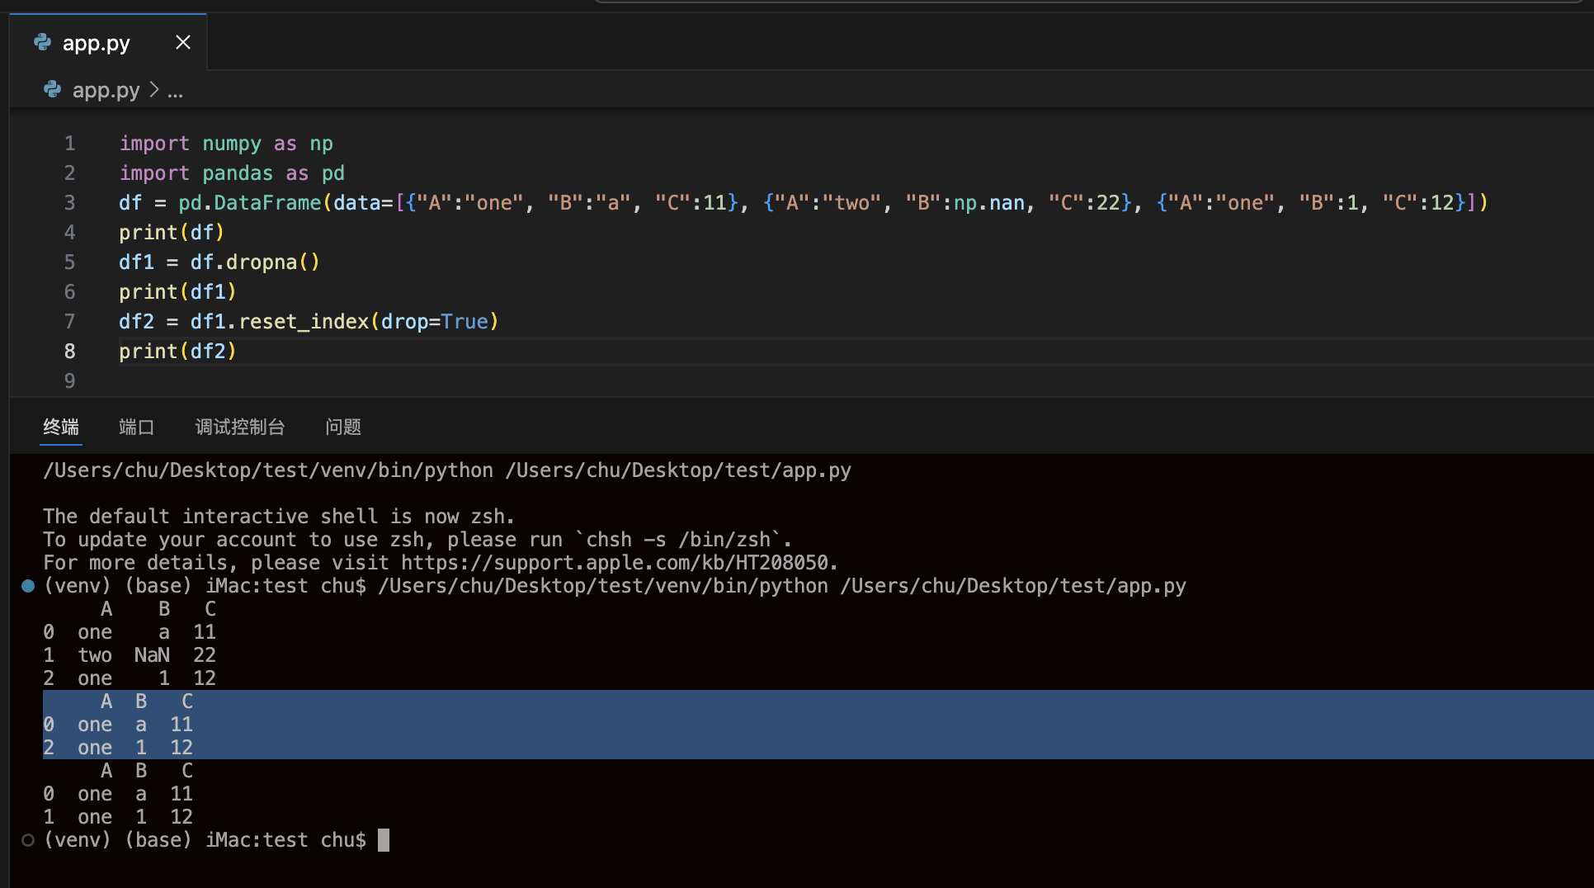Close the app.py editor tab
The width and height of the screenshot is (1594, 888).
pos(183,42)
